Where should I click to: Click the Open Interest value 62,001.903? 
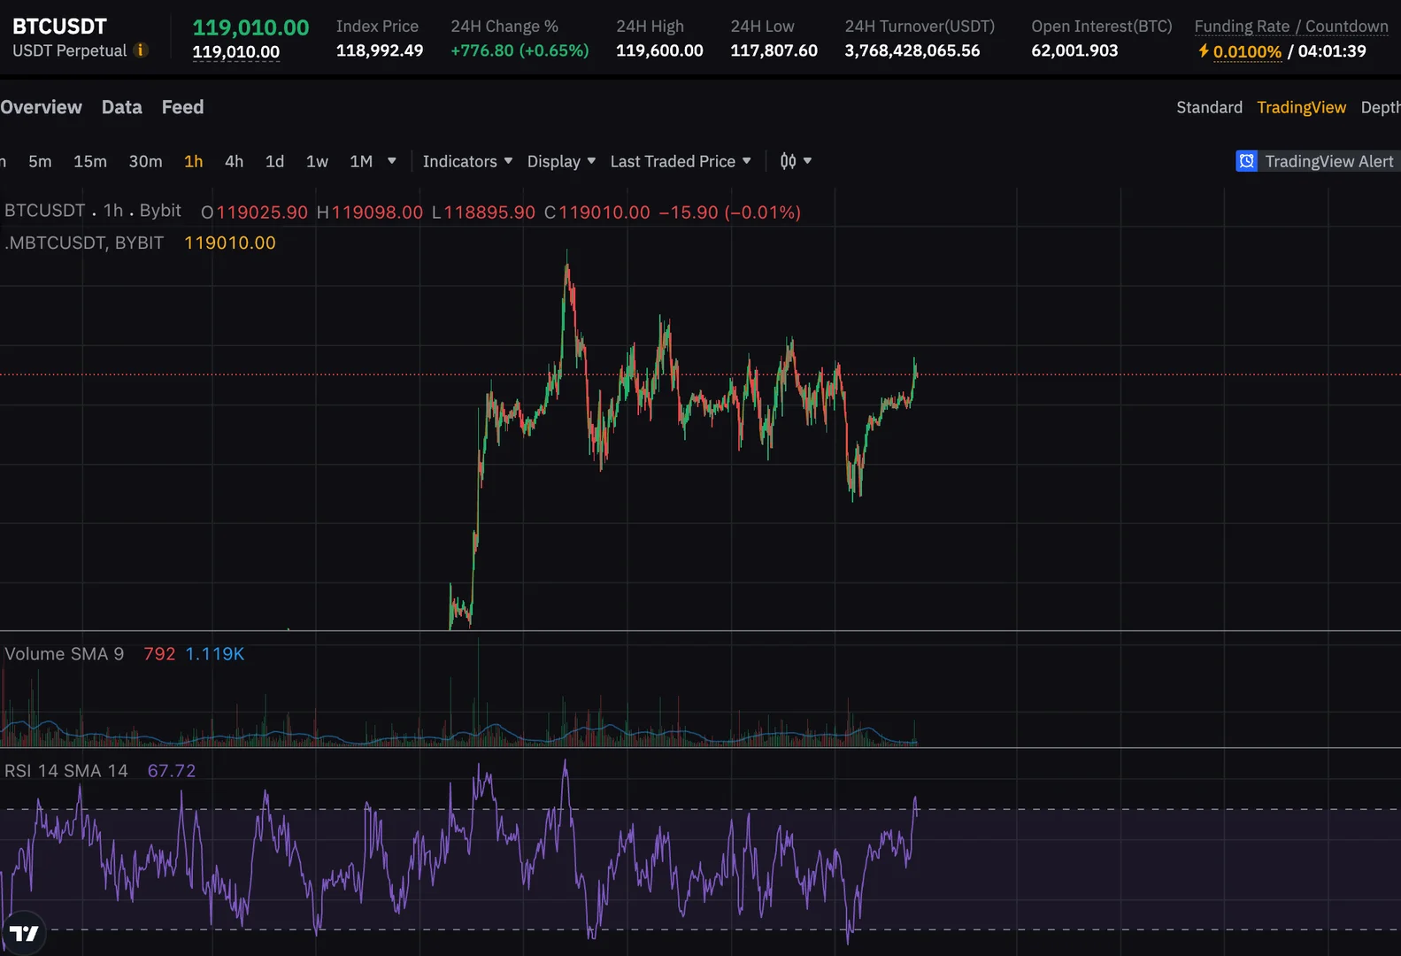[x=1074, y=50]
